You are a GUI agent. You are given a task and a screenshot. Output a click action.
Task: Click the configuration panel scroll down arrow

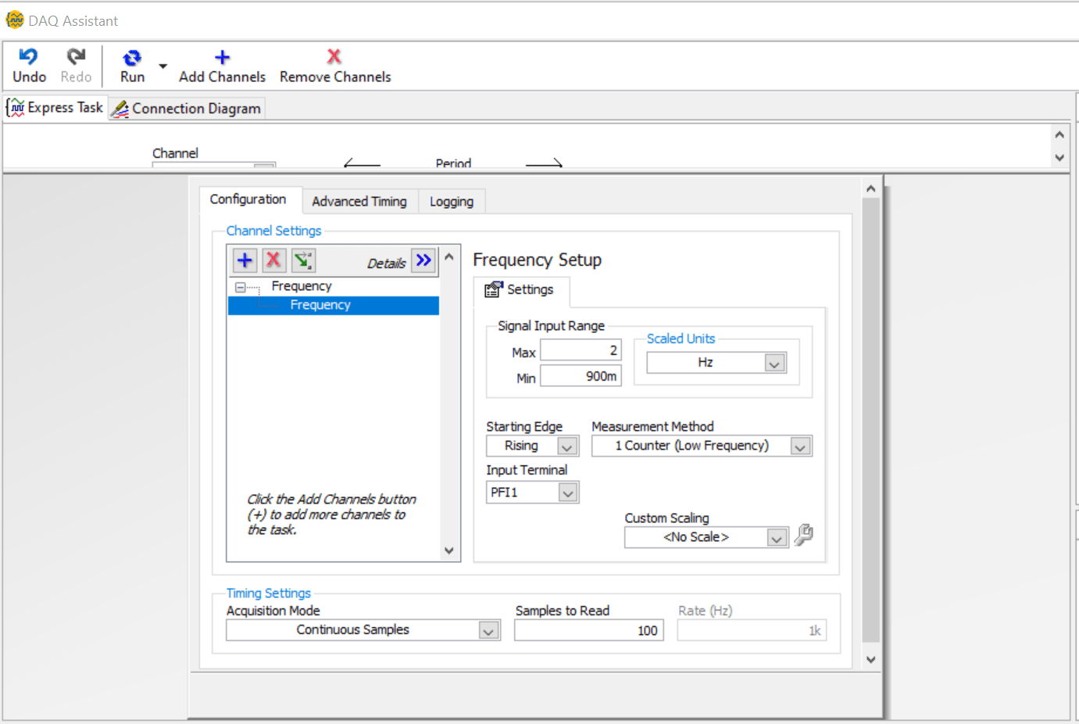(870, 660)
